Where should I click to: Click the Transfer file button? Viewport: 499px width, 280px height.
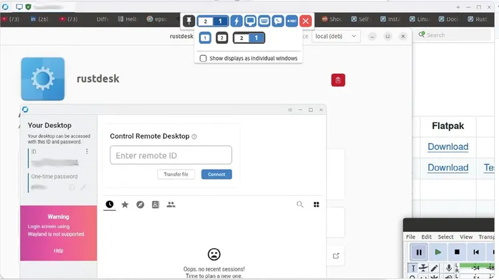(x=176, y=174)
